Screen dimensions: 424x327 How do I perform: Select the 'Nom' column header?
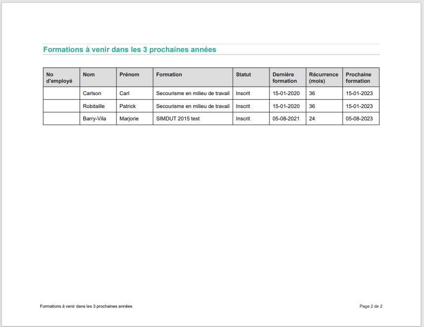[98, 77]
